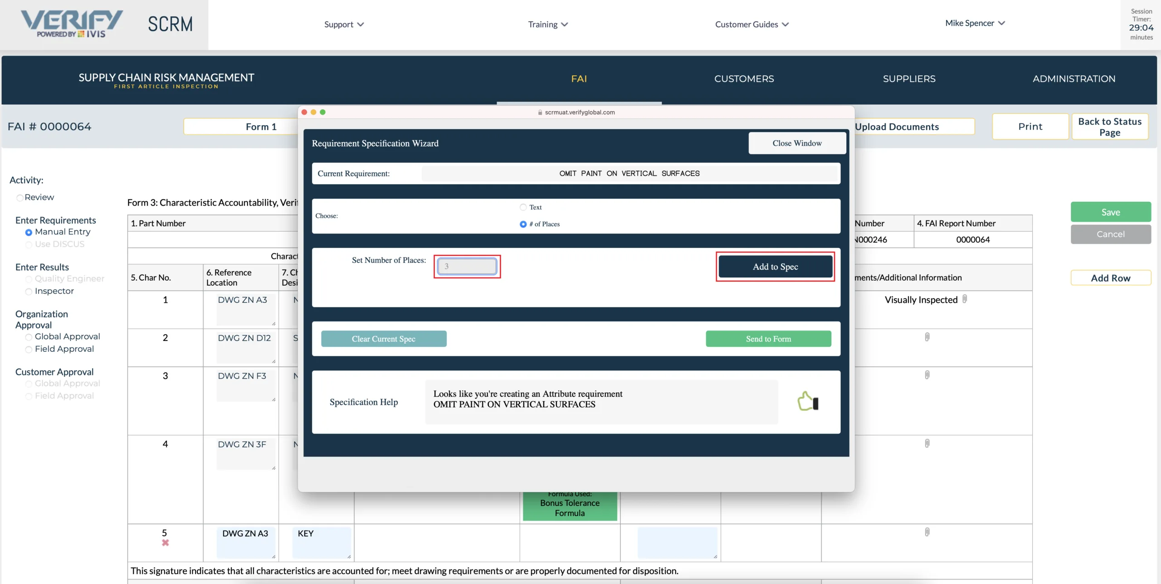
Task: Click the paperclip icon in row 4
Action: pyautogui.click(x=927, y=443)
